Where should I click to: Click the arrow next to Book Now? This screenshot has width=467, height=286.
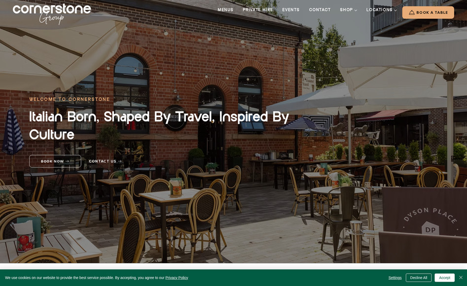(x=67, y=161)
